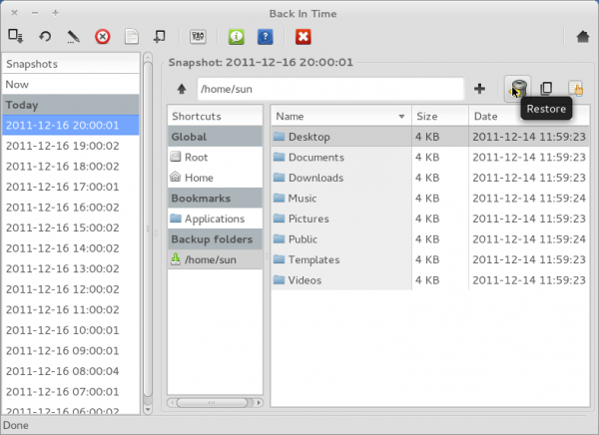Screen dimensions: 599x435
Task: Select snapshot 2011-12-16 08:00:04
Action: click(71, 371)
